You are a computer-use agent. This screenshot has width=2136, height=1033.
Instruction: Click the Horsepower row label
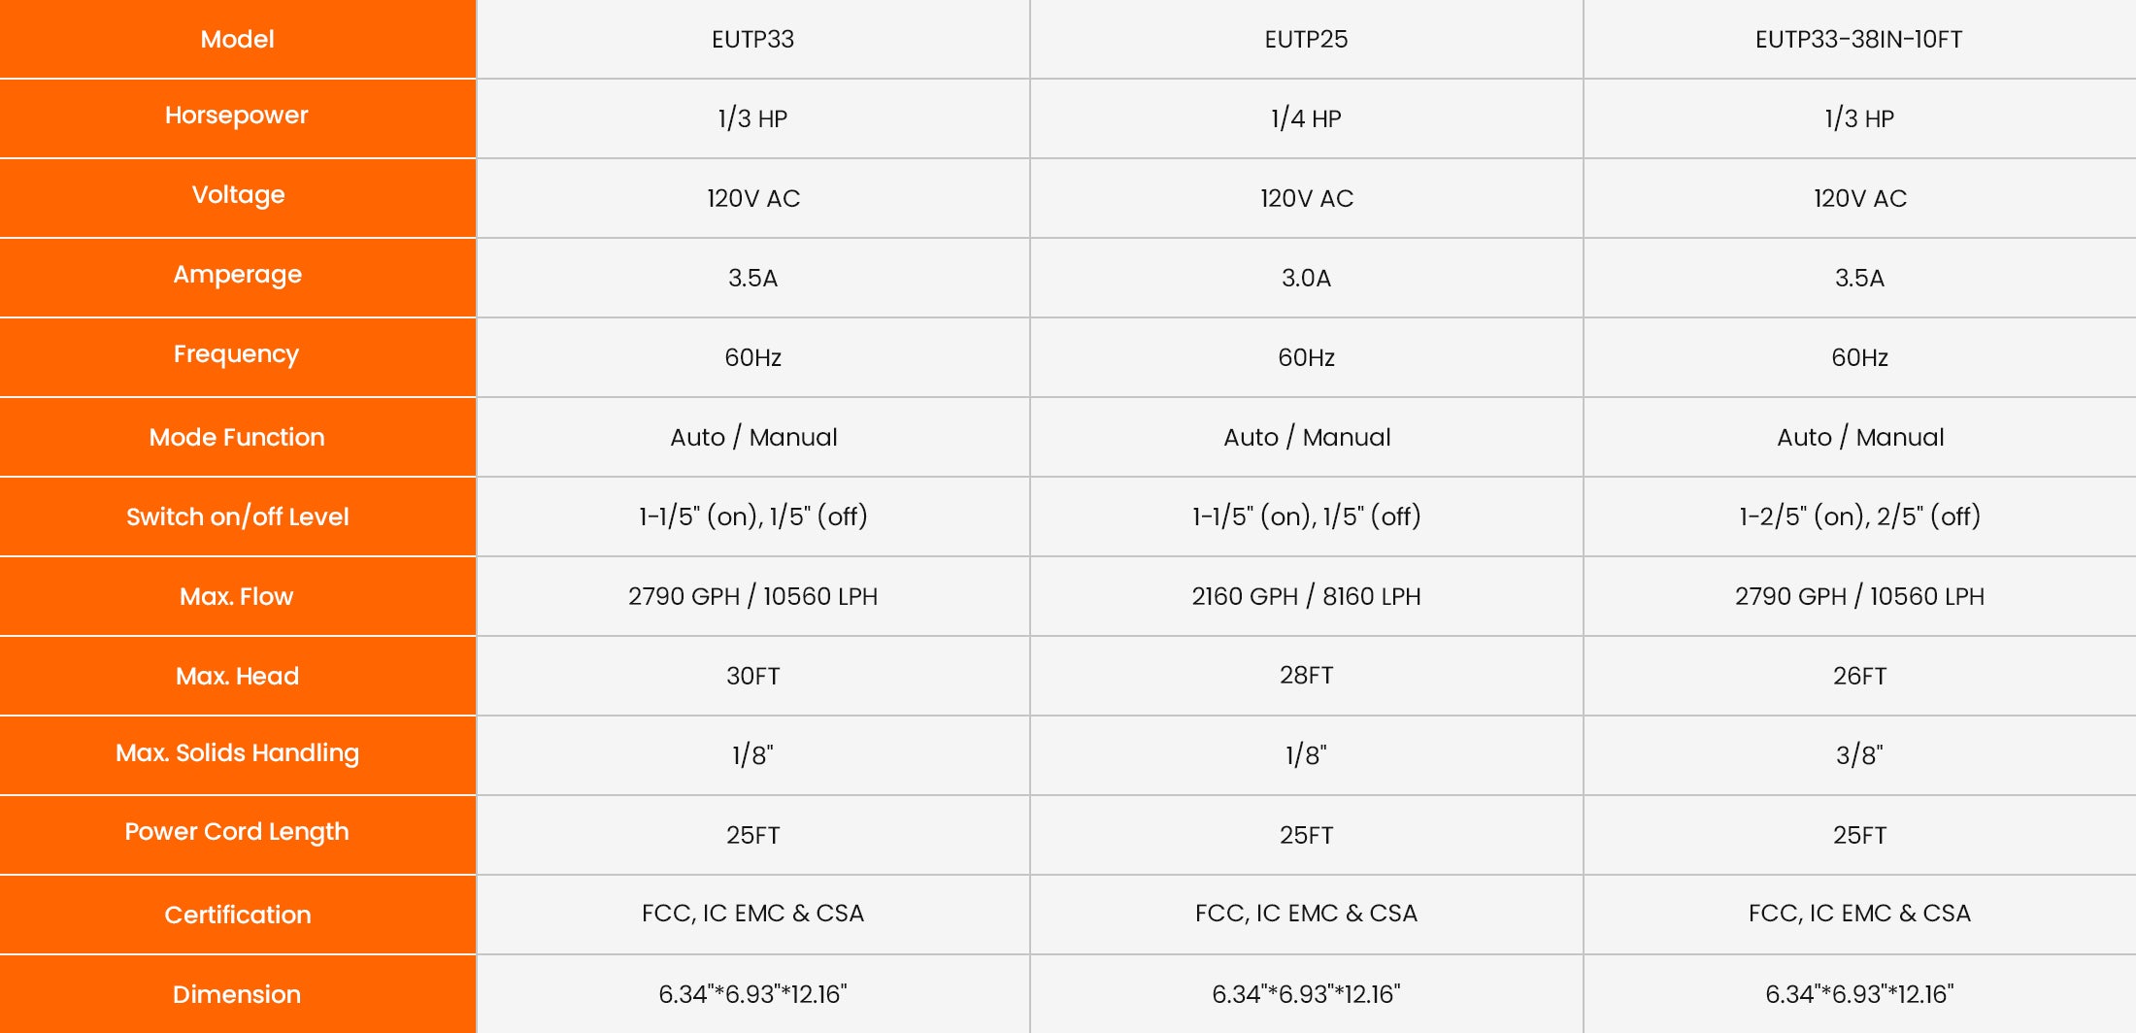[x=236, y=116]
